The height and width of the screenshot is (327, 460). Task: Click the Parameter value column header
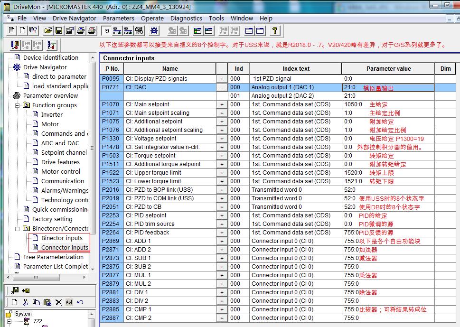[x=388, y=69]
